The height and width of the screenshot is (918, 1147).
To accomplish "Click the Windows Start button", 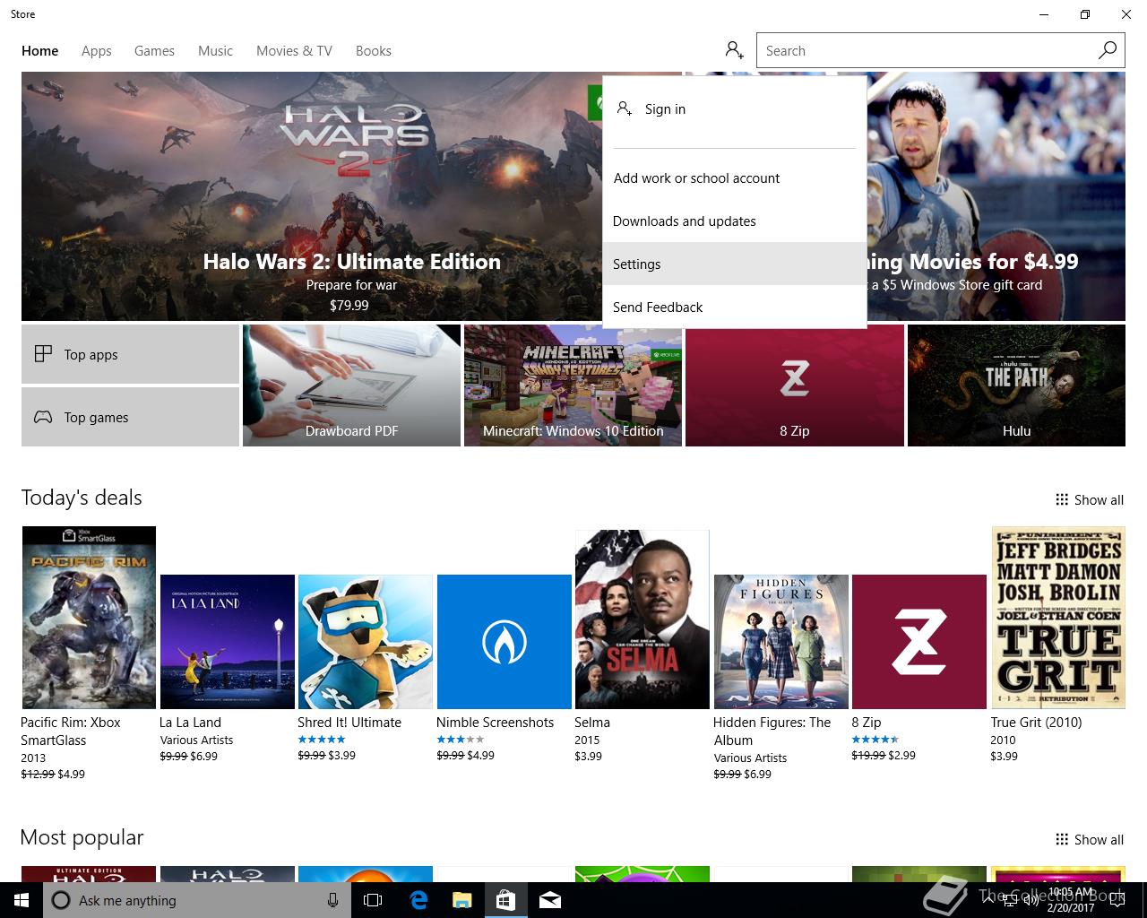I will point(22,900).
